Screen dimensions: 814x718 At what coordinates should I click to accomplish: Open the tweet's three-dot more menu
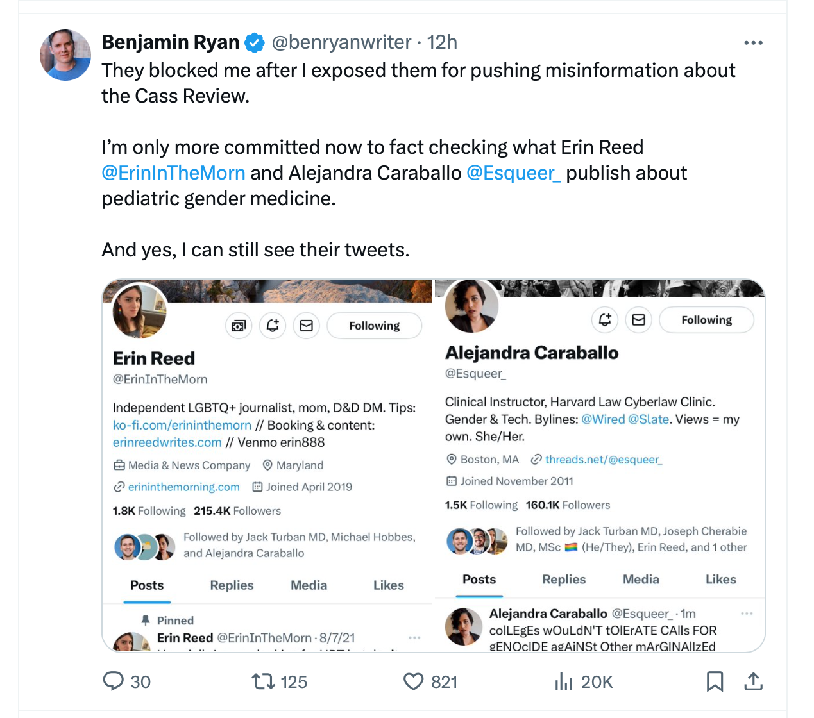[753, 43]
